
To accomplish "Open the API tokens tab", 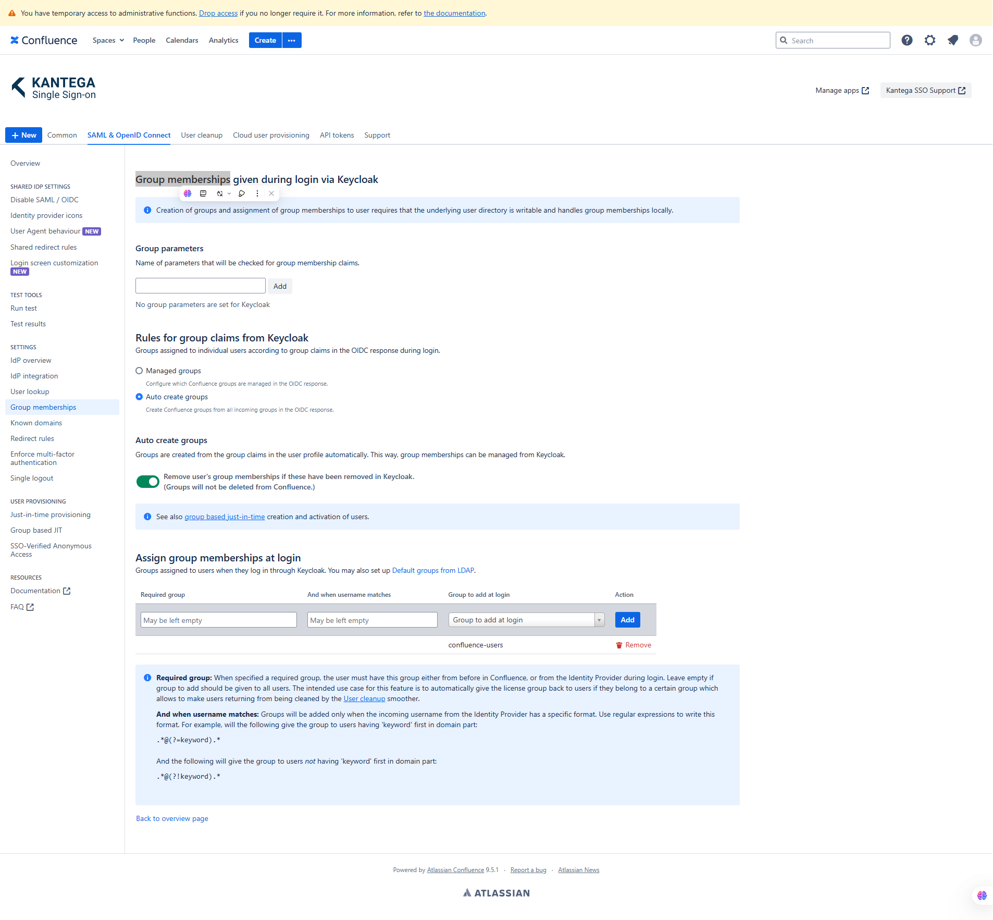I will pos(337,135).
